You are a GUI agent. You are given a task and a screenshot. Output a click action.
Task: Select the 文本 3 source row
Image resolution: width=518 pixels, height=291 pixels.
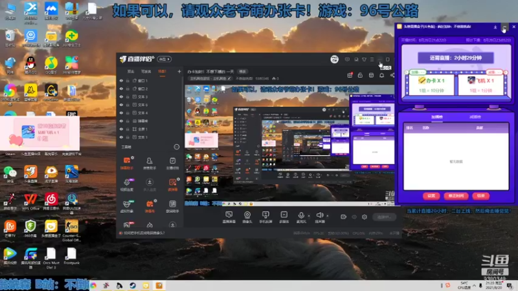[x=150, y=96]
